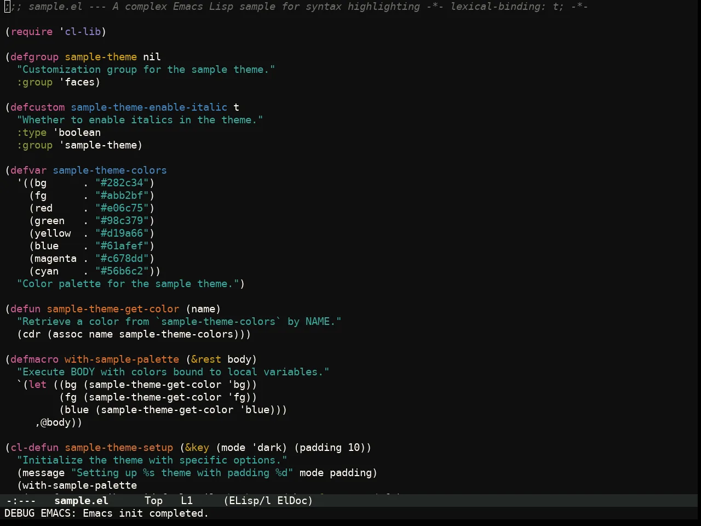Click the "Setting up %s theme" format string
The width and height of the screenshot is (701, 526).
(x=182, y=473)
